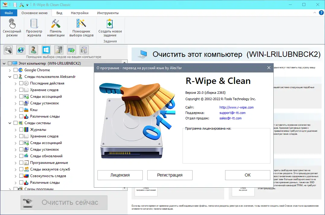Expand the Следы аккаунтов служб node
Viewport: 325px width, 215px height.
point(16,169)
